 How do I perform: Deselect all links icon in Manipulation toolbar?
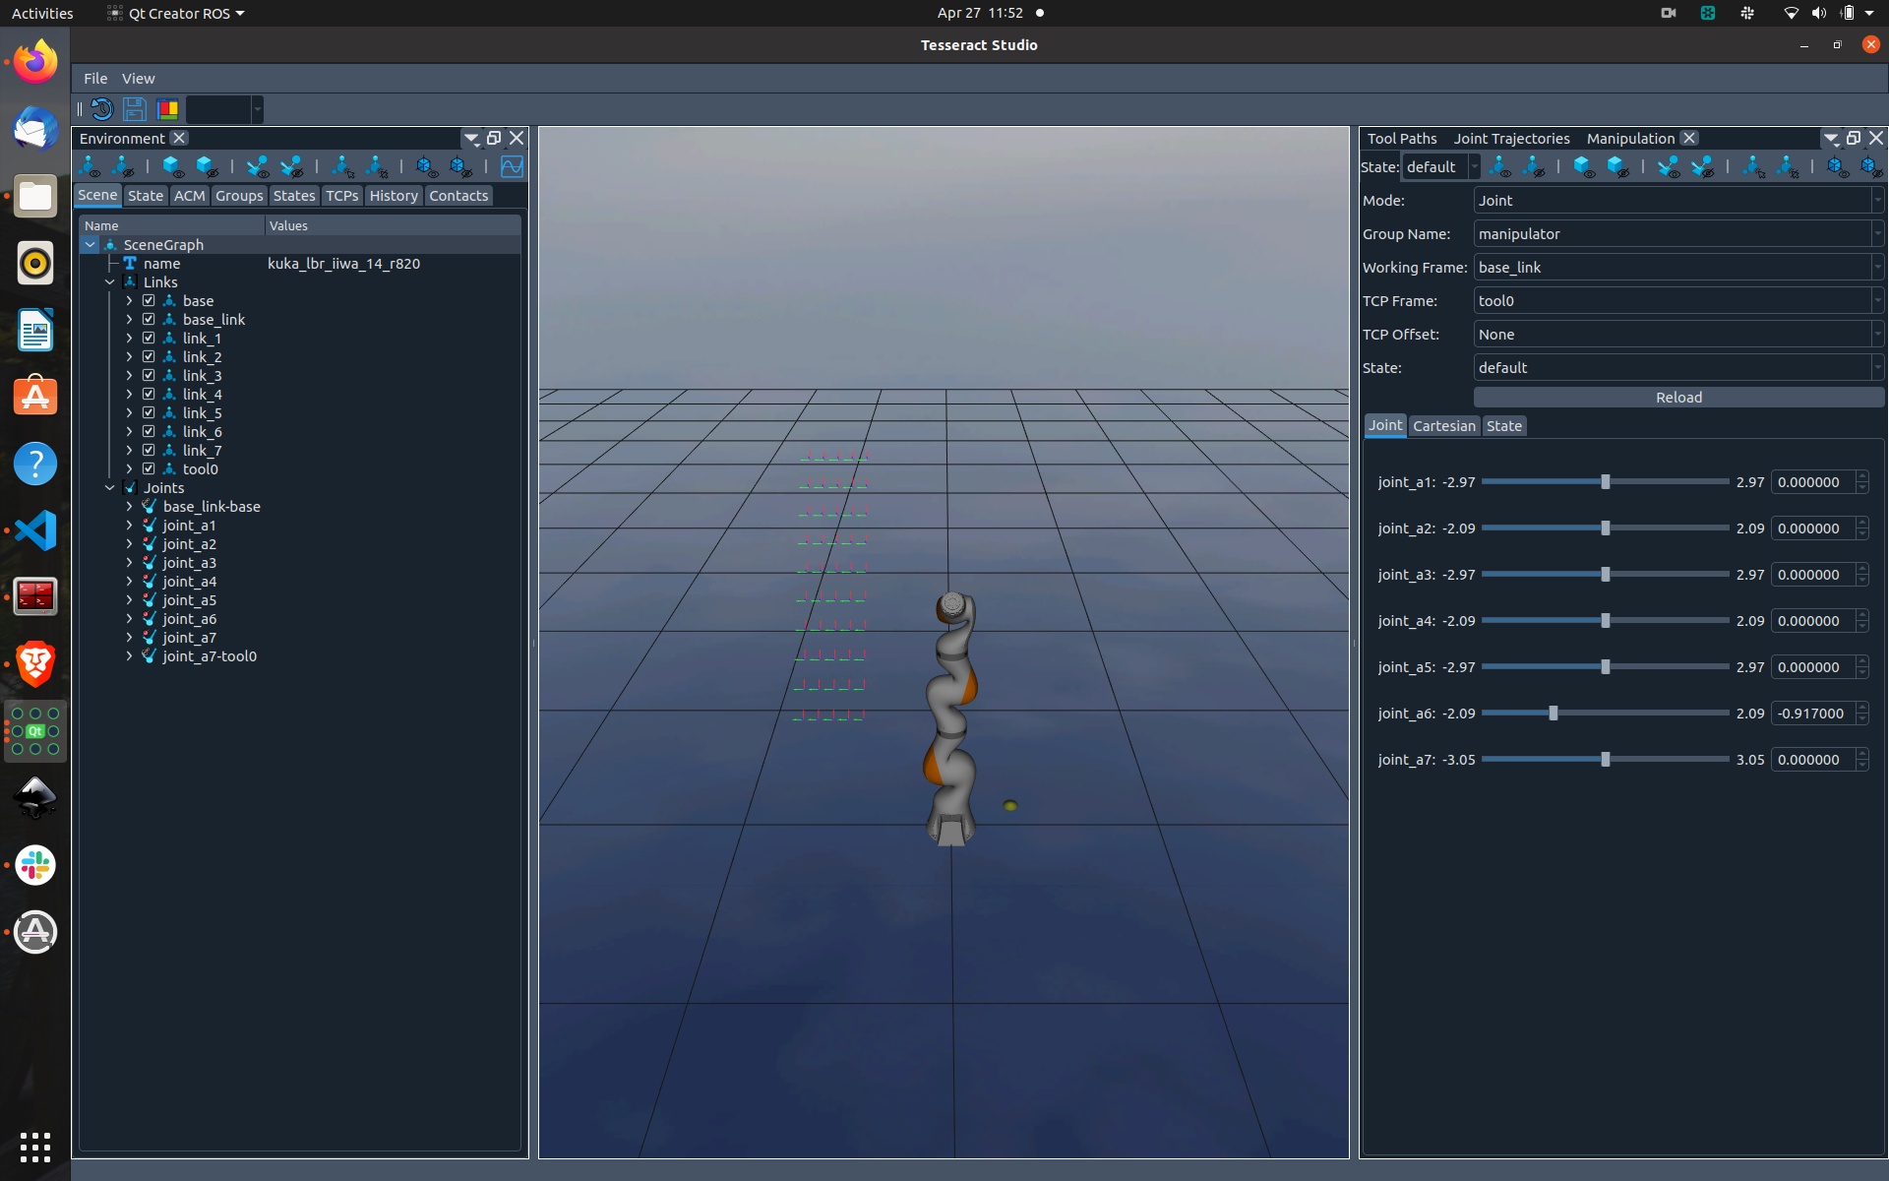pyautogui.click(x=1787, y=166)
